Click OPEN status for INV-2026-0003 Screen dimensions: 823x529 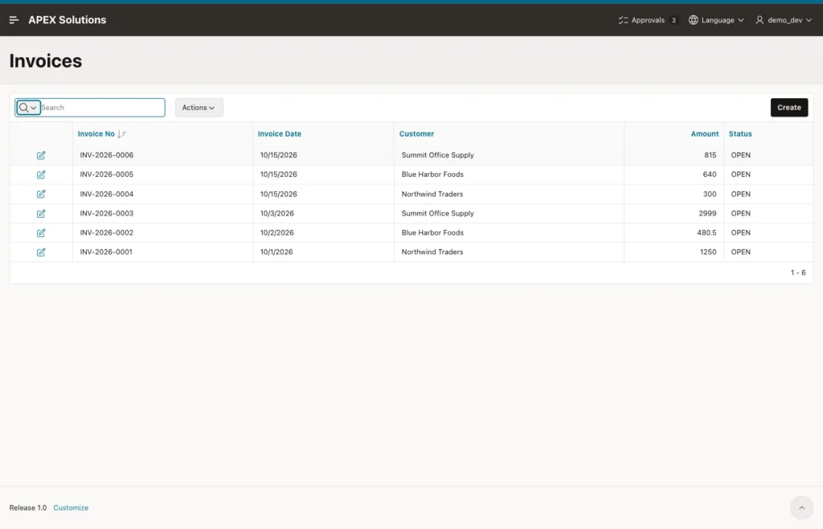click(740, 213)
